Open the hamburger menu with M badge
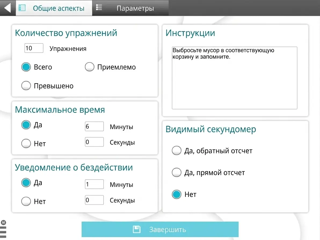Screen dimensions: 320x240 3,229
